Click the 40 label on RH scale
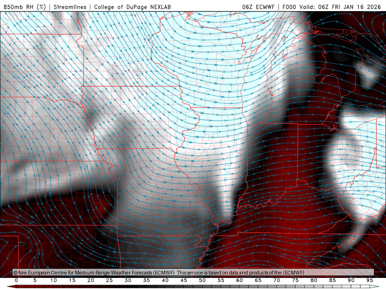The image size is (386, 289). point(165,280)
